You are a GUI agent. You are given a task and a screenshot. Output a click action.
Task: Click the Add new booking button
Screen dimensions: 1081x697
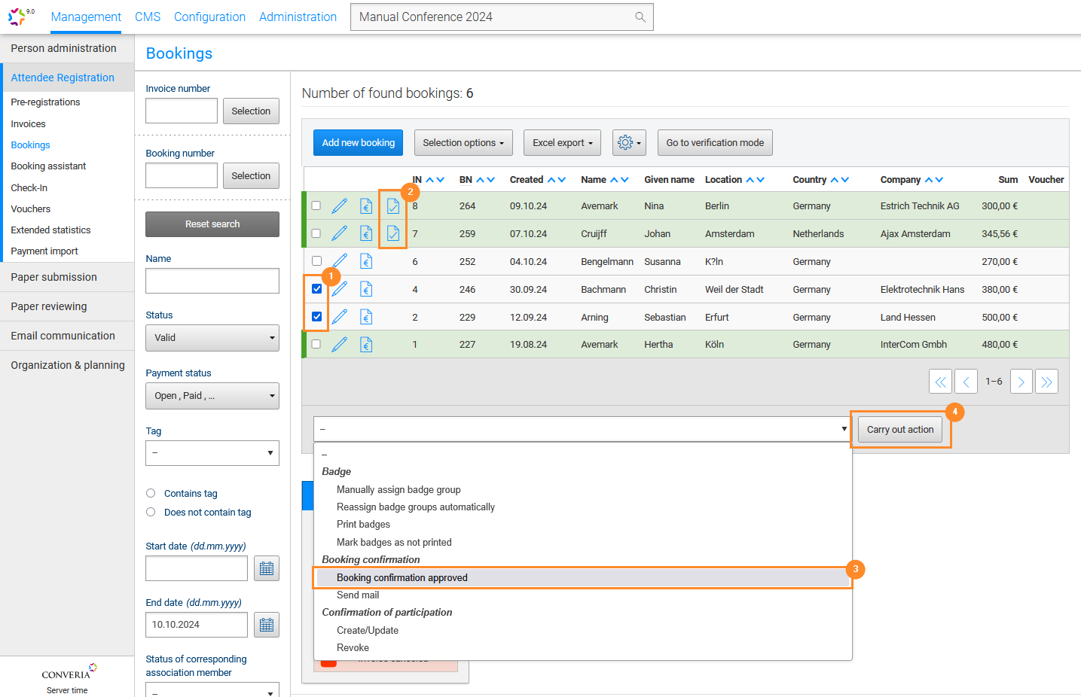coord(358,142)
